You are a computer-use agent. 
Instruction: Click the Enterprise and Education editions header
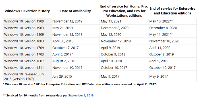click(x=173, y=11)
